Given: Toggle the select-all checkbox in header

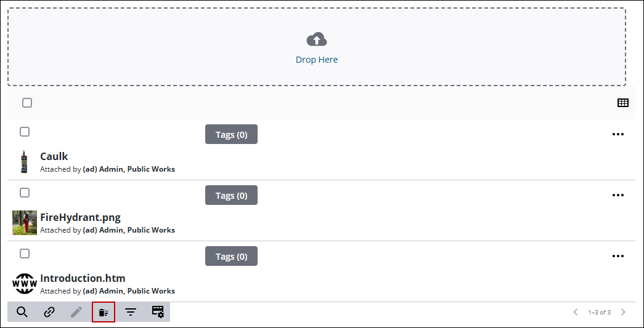Looking at the screenshot, I should [x=27, y=103].
